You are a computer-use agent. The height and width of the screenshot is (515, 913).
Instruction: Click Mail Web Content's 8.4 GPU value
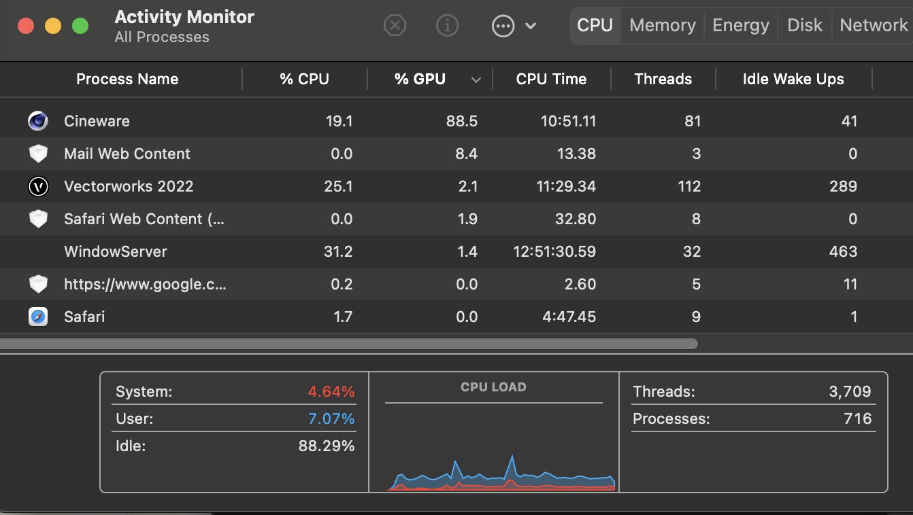coord(466,154)
